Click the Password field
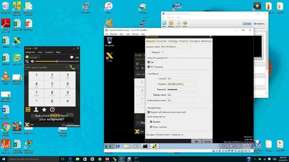 pyautogui.click(x=182, y=90)
